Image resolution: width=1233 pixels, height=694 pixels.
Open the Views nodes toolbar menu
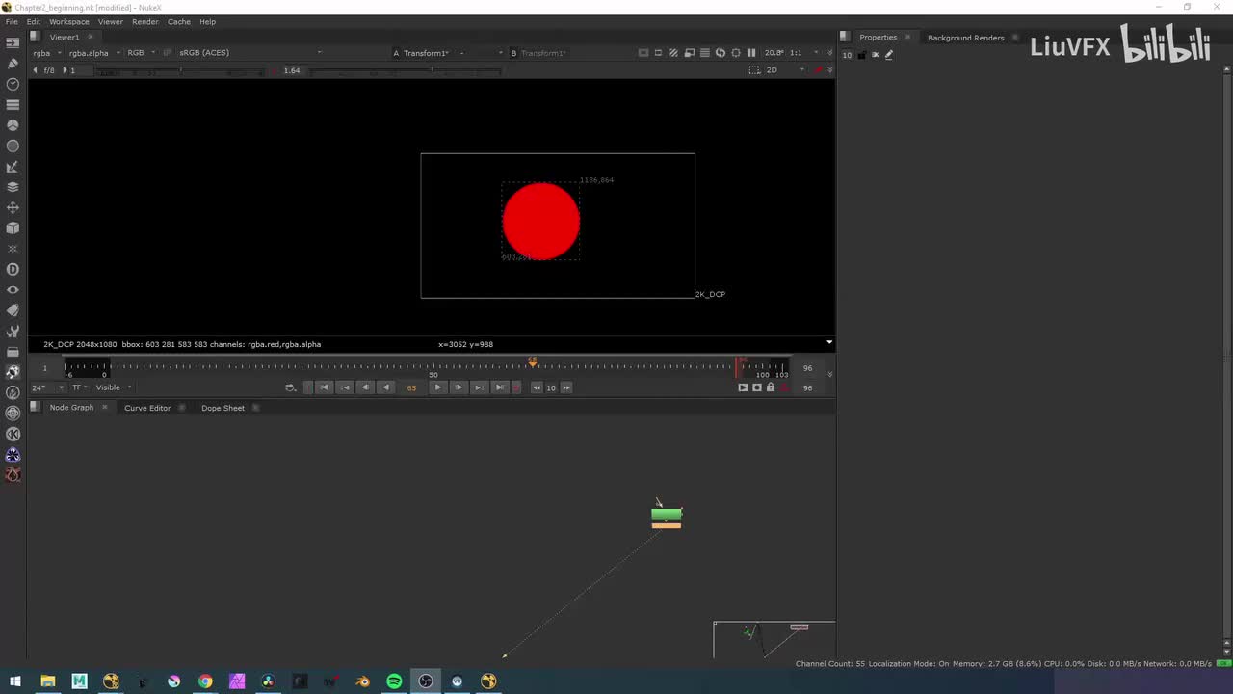(13, 290)
